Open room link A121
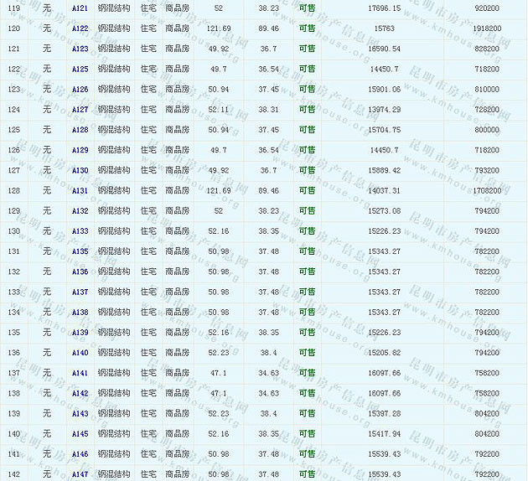 pyautogui.click(x=80, y=8)
